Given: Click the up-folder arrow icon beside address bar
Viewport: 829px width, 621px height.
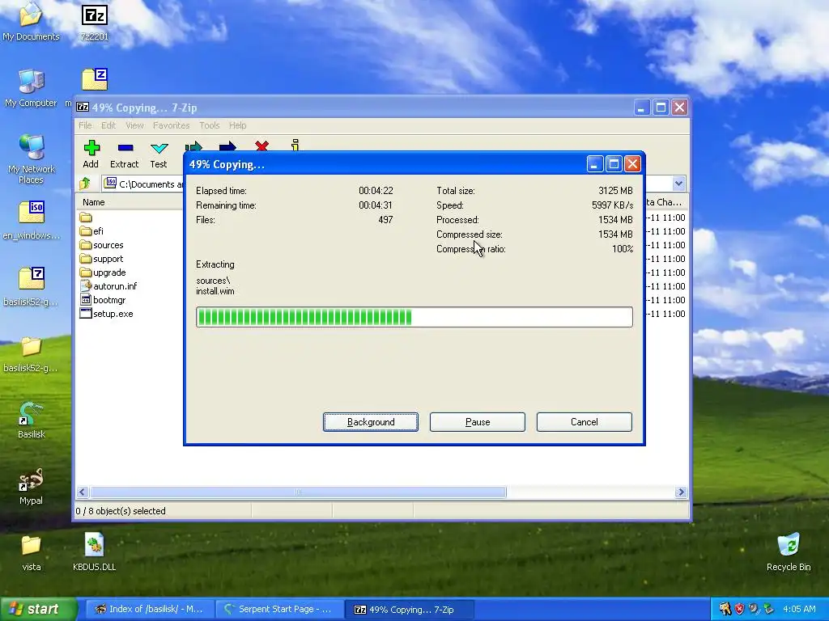Looking at the screenshot, I should [x=85, y=184].
